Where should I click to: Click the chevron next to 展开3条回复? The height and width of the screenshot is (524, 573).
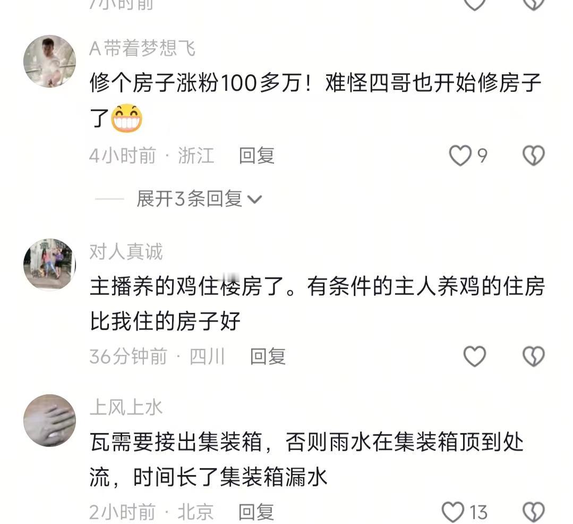(x=255, y=200)
